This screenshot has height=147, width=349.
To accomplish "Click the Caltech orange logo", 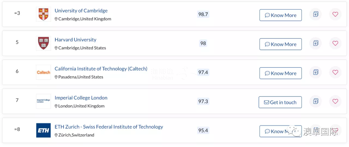I will 43,72.
